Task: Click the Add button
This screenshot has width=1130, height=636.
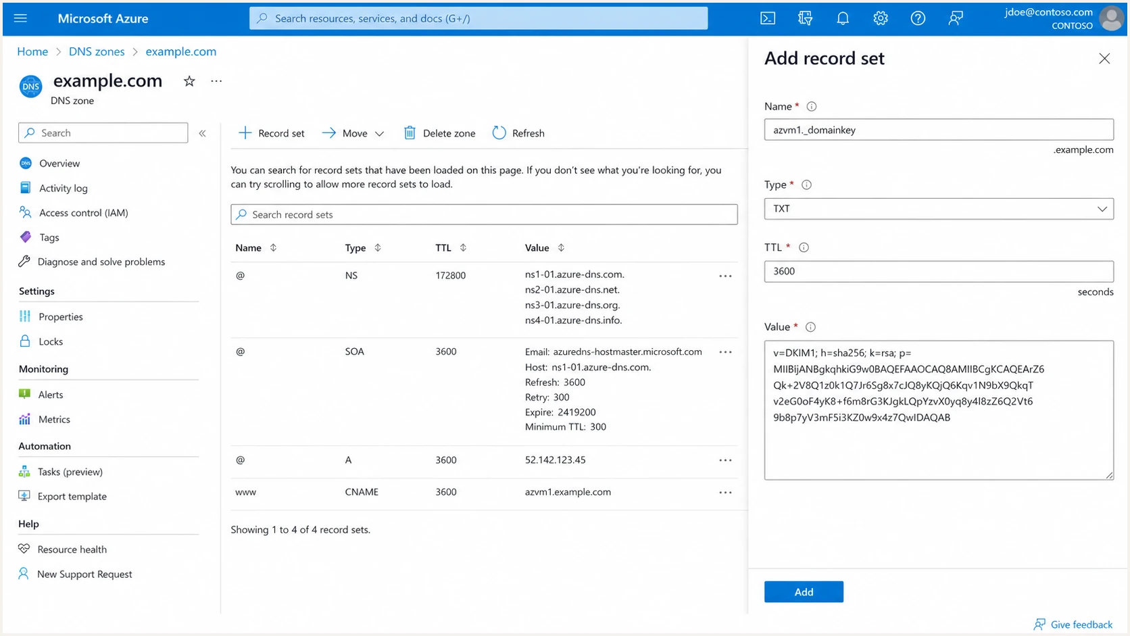Action: coord(804,592)
